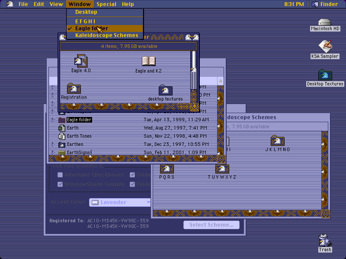Click the Eagle folder horizontal scroll arrows
Viewport: 346px width, 259px height.
[x=183, y=107]
